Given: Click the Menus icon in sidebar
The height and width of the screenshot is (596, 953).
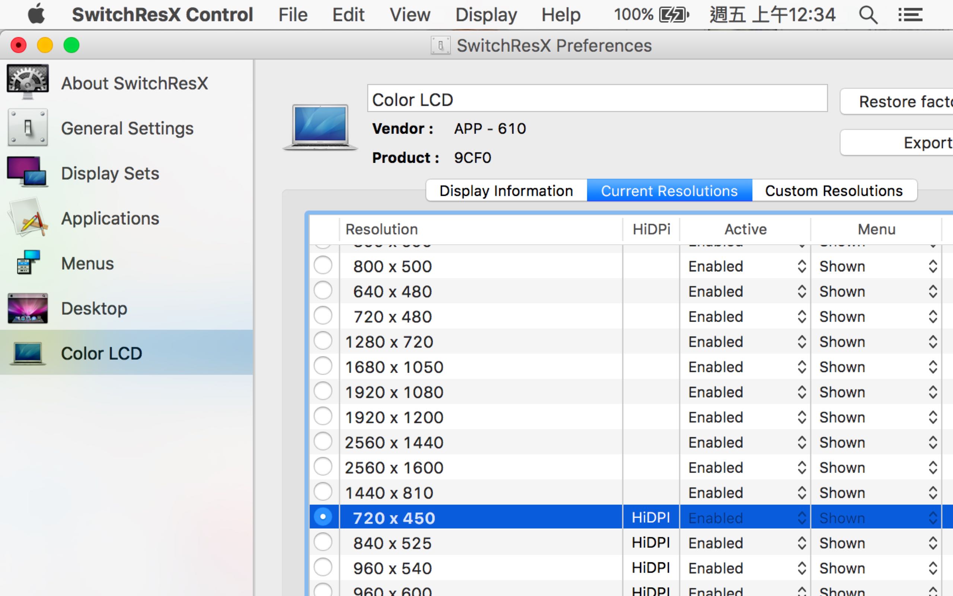Looking at the screenshot, I should [x=28, y=262].
